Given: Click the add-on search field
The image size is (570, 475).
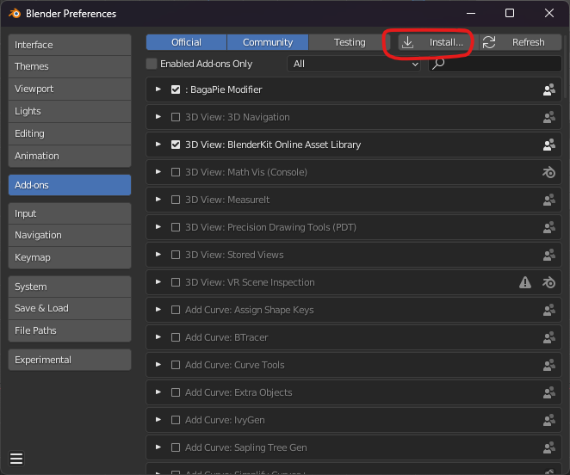Looking at the screenshot, I should tap(495, 64).
